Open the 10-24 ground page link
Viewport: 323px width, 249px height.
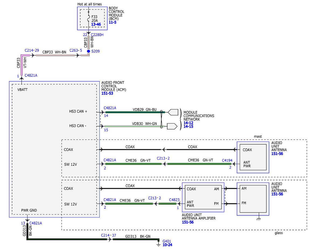coord(167,245)
